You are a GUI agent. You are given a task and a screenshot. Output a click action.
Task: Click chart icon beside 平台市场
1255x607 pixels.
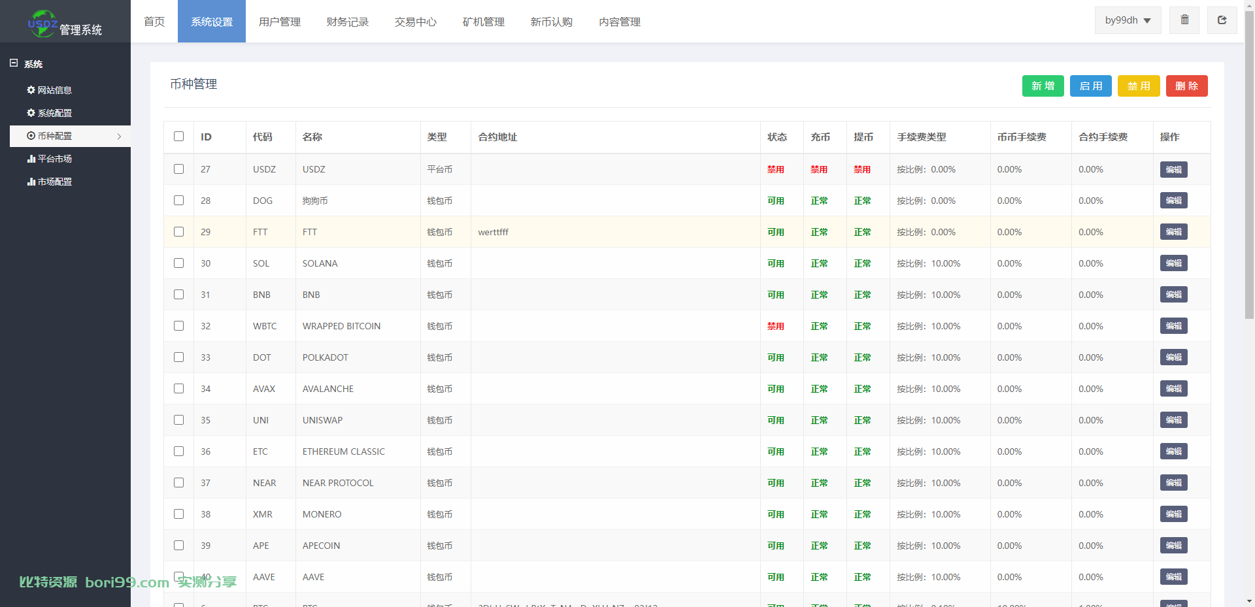coord(31,159)
